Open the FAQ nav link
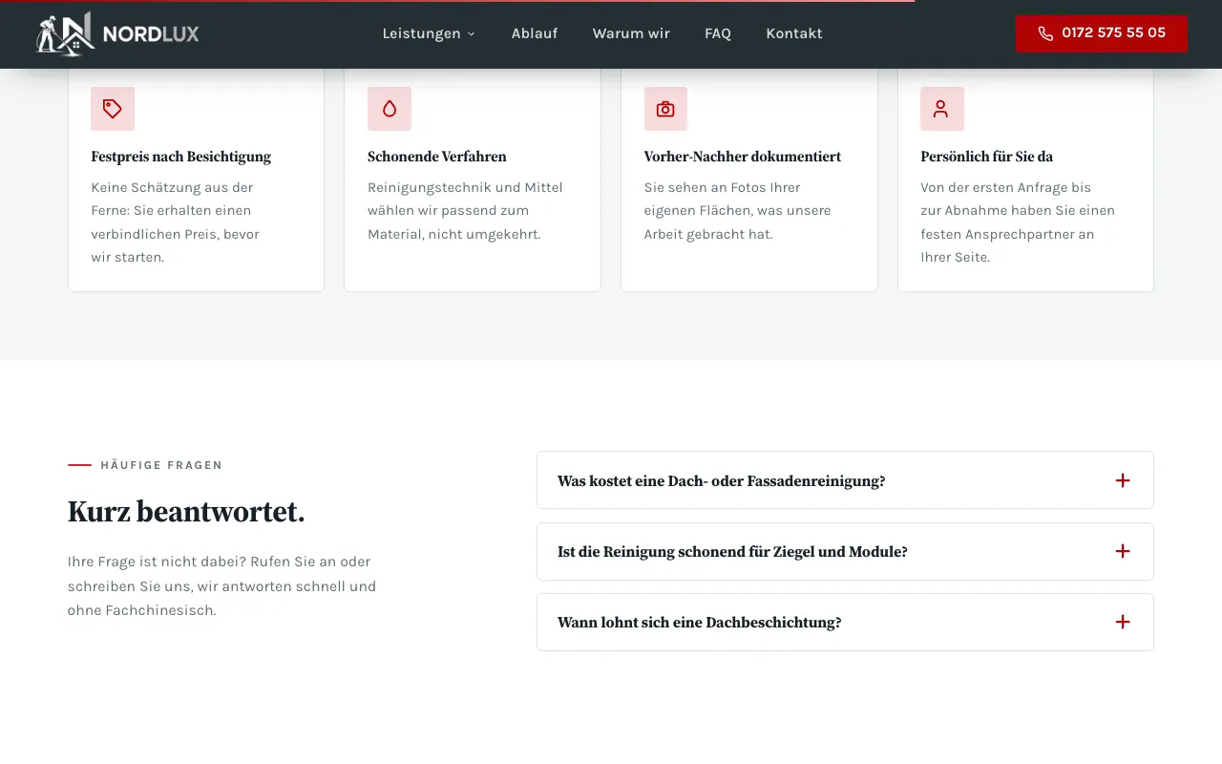The width and height of the screenshot is (1222, 764). (x=718, y=33)
